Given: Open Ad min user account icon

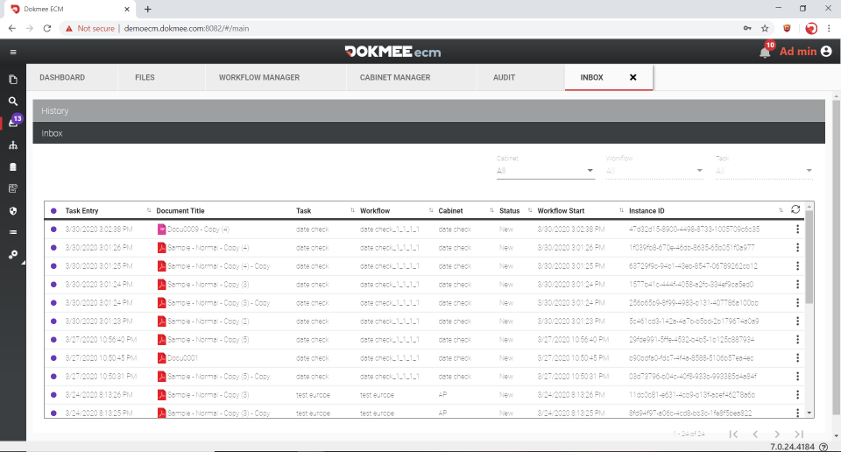Looking at the screenshot, I should pos(826,52).
